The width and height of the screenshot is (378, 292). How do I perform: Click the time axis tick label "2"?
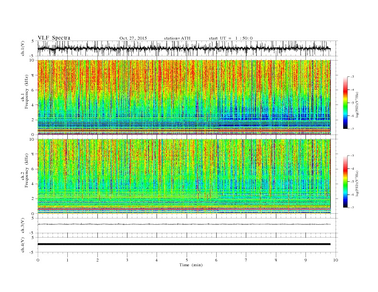tap(97, 260)
